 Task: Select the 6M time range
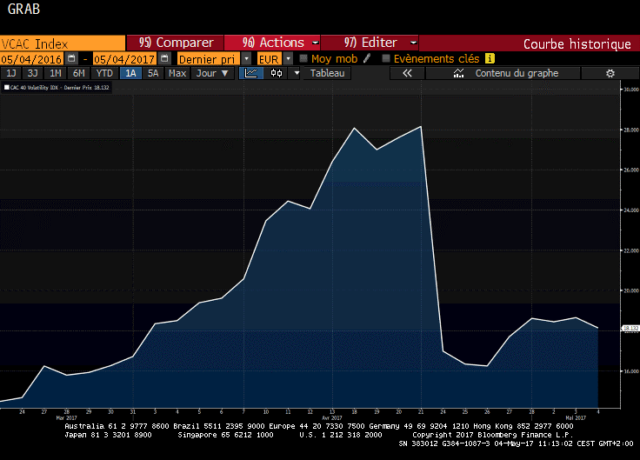[78, 73]
